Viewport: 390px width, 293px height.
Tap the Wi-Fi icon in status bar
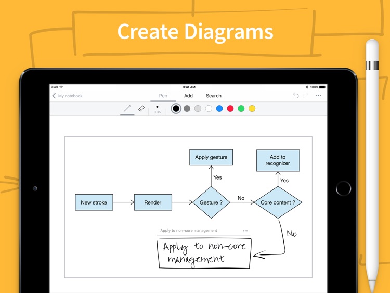click(x=61, y=87)
